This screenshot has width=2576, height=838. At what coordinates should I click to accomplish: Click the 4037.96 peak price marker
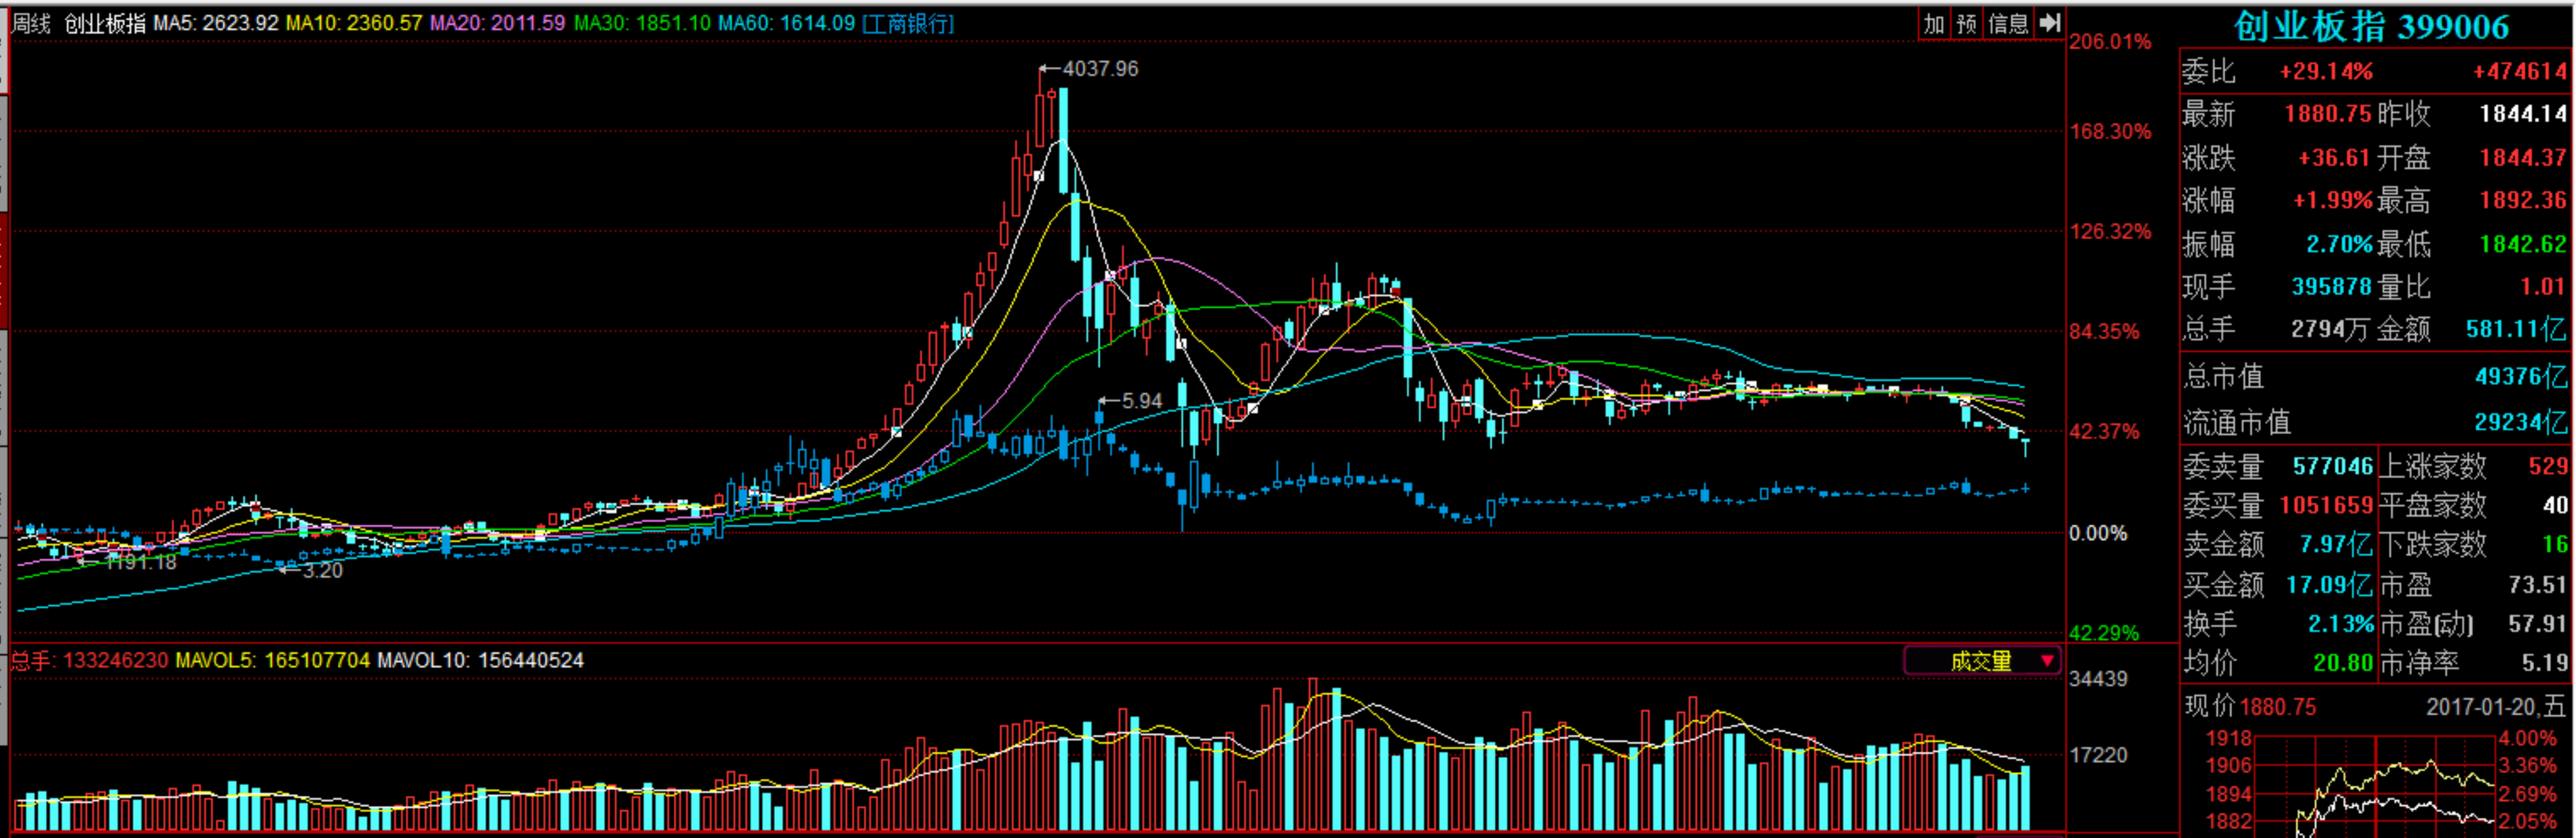tap(1099, 69)
